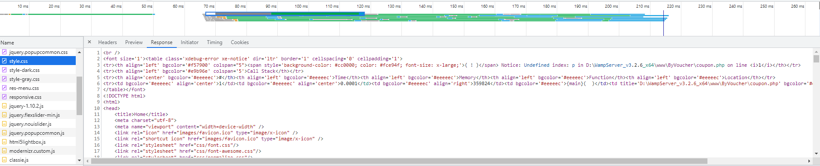The image size is (820, 166).
Task: Click the 200 ms timeline tick
Action: click(x=611, y=6)
